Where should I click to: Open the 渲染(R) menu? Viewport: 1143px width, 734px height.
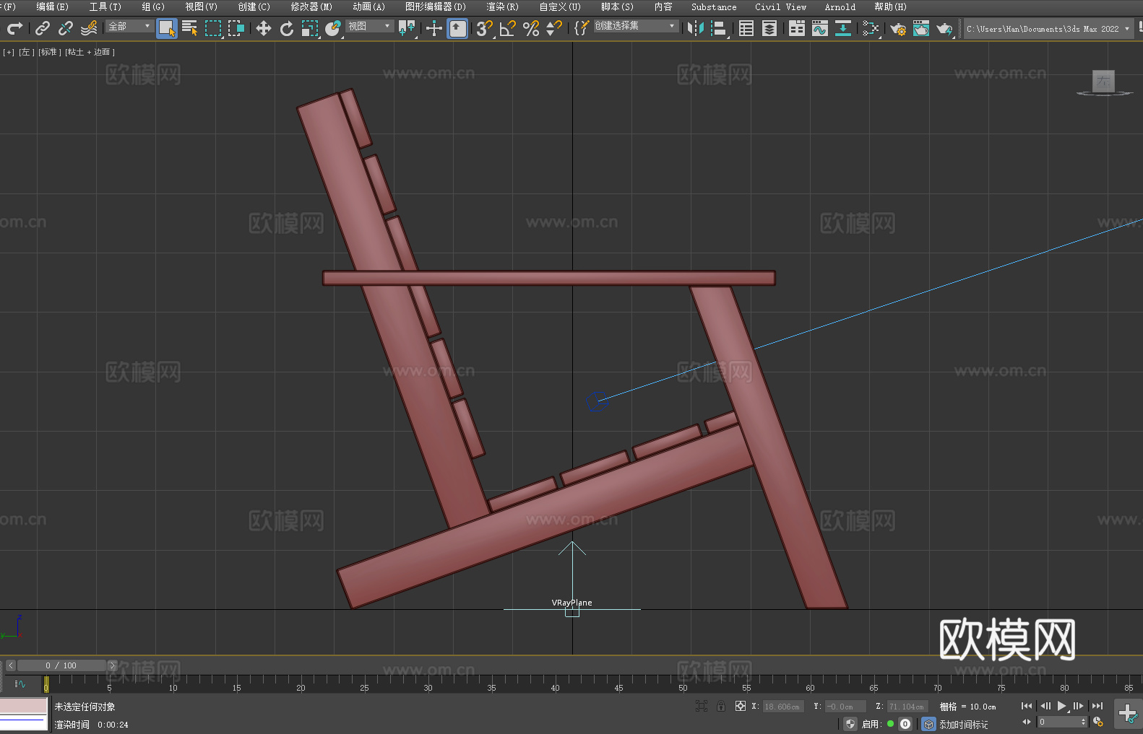[x=503, y=6]
